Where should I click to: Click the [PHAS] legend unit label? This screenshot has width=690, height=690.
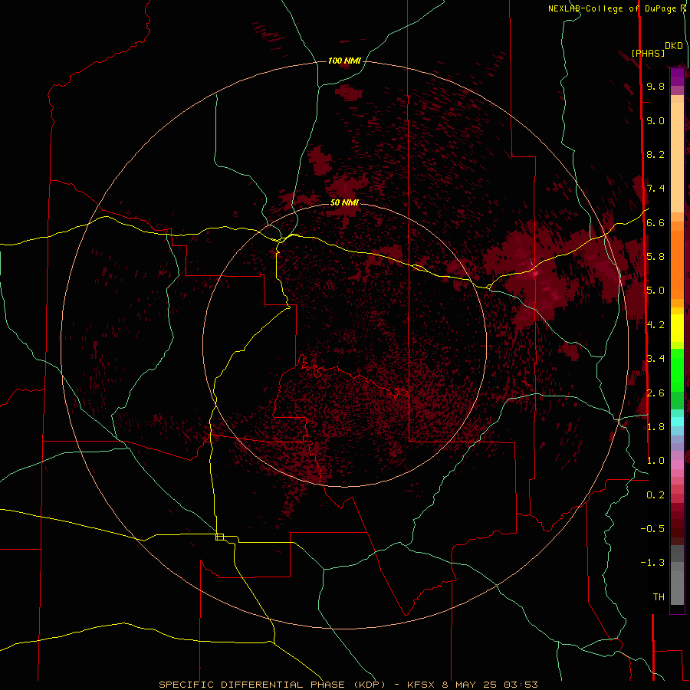(x=648, y=53)
